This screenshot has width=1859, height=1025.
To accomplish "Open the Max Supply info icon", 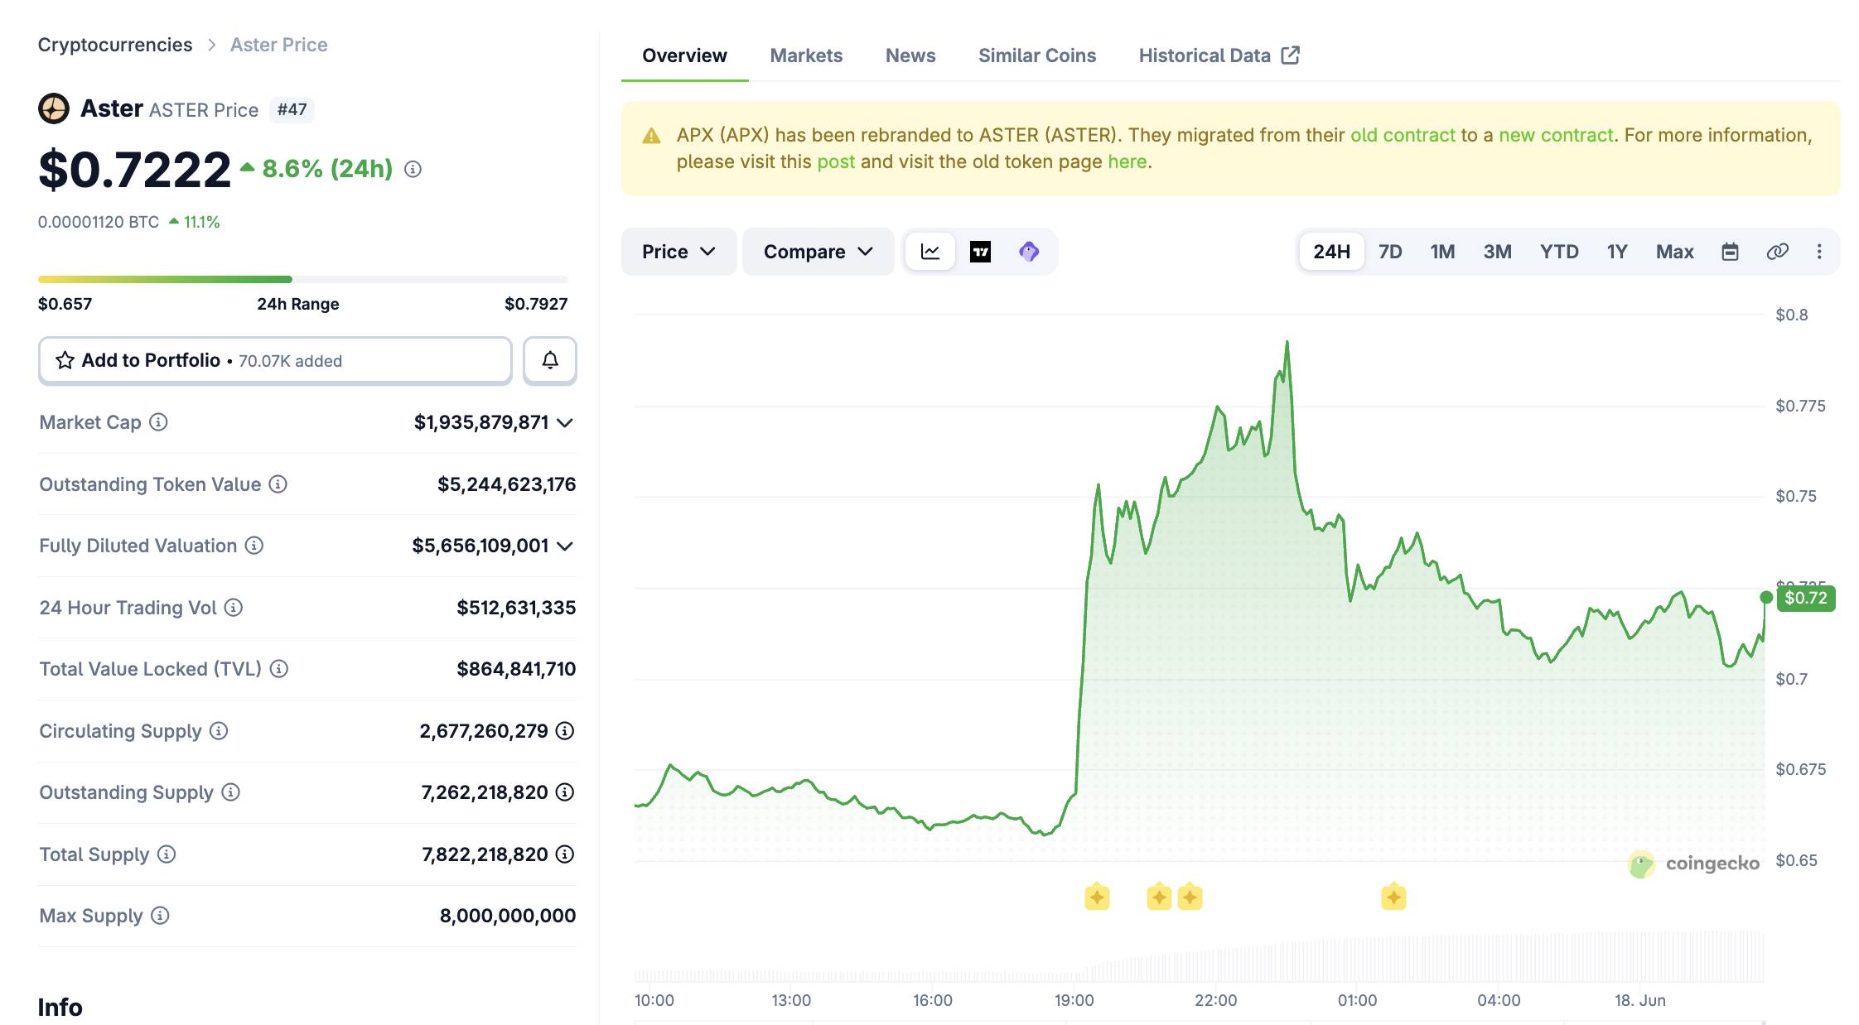I will click(161, 916).
